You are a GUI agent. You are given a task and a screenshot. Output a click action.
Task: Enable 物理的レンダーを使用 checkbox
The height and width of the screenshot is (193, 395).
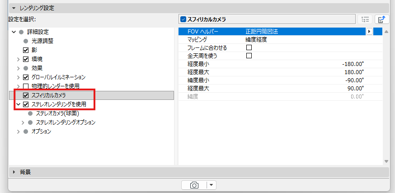click(x=26, y=86)
